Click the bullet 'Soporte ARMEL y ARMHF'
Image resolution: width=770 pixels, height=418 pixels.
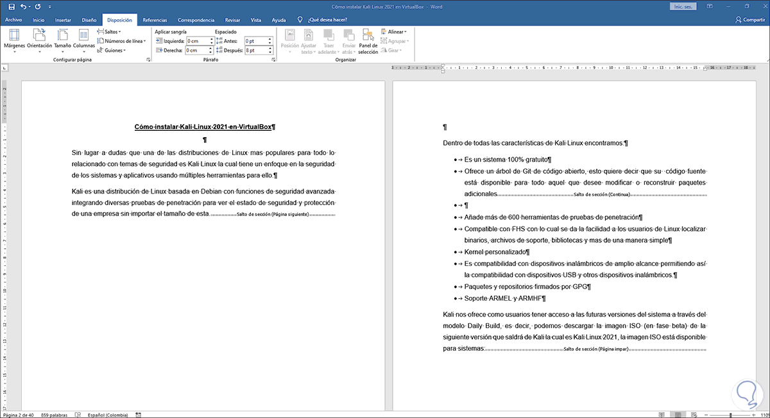[505, 298]
